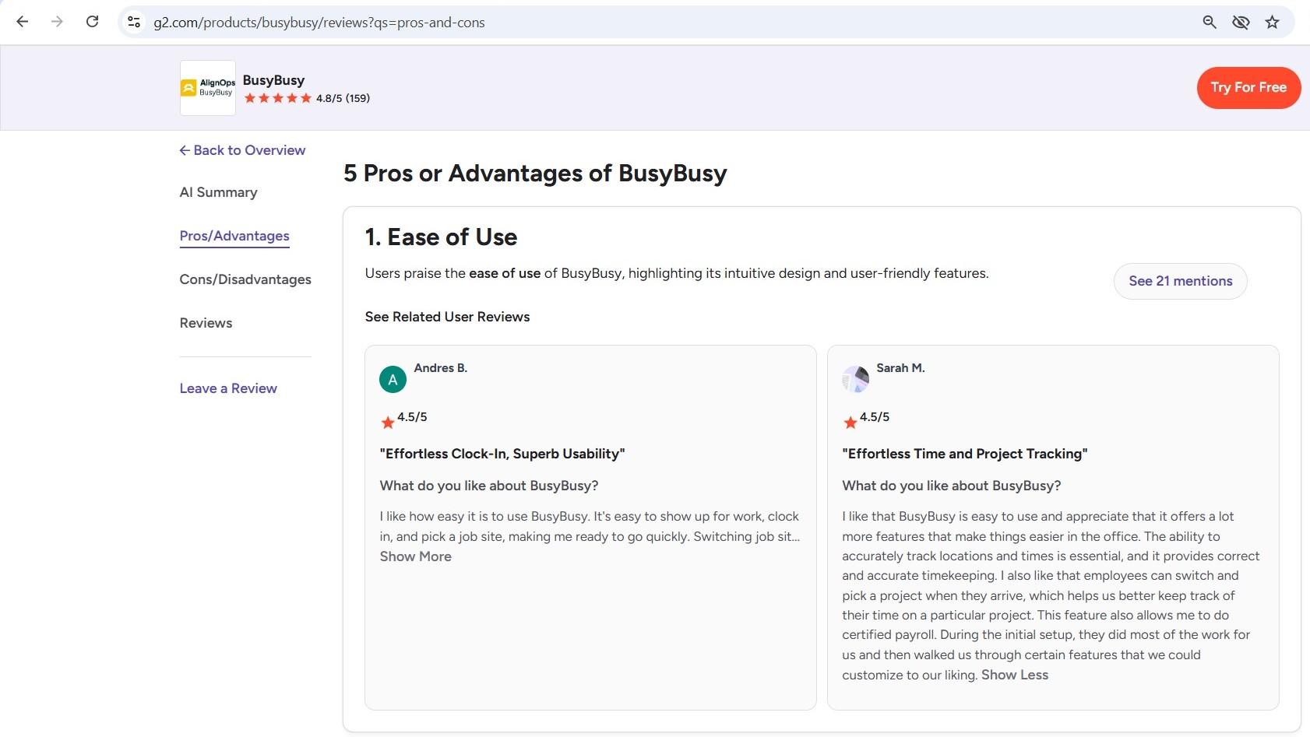Click the BusyBusy AlignOps logo

(208, 88)
